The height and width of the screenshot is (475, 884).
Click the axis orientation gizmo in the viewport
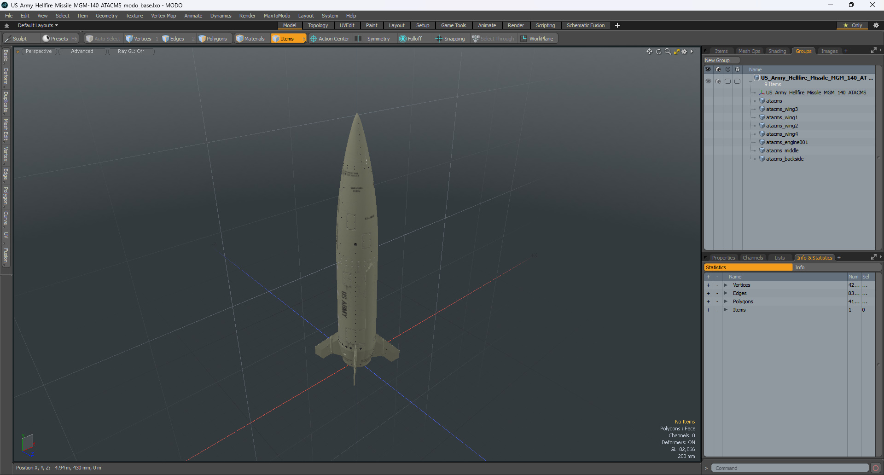pos(28,445)
